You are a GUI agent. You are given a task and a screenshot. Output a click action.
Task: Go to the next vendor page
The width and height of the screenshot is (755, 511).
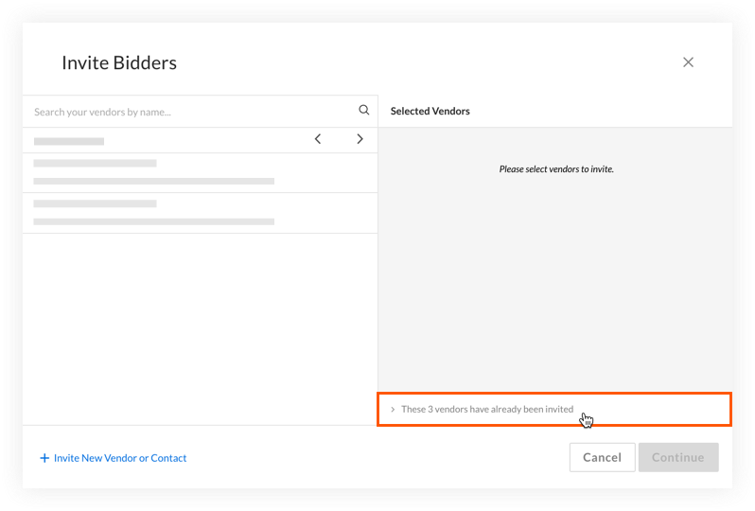(360, 139)
